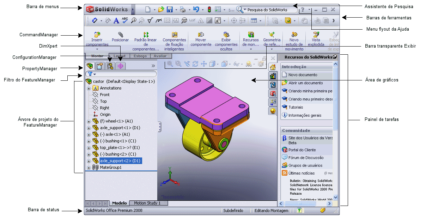Open the DimXpertManager crosshair tab icon

[x=121, y=66]
